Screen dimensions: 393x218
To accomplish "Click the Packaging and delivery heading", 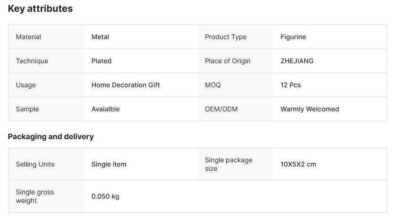I will 51,136.
